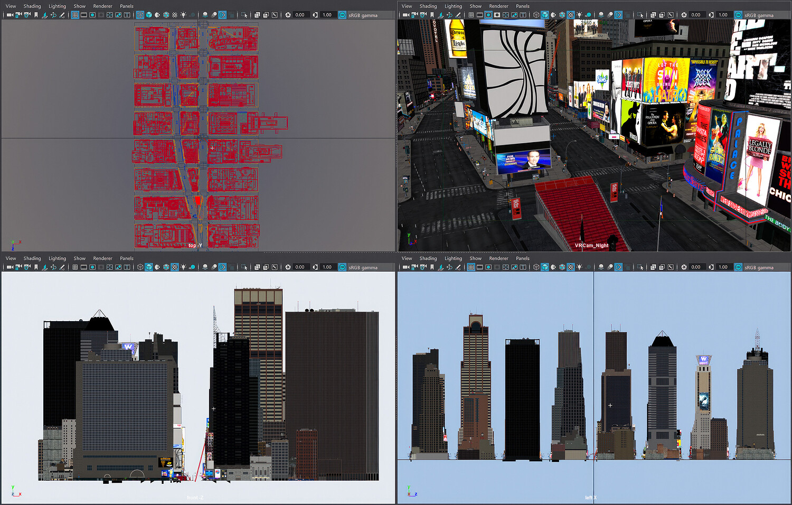Open Camera Attributes in top view panel
The width and height of the screenshot is (792, 505).
pos(27,15)
